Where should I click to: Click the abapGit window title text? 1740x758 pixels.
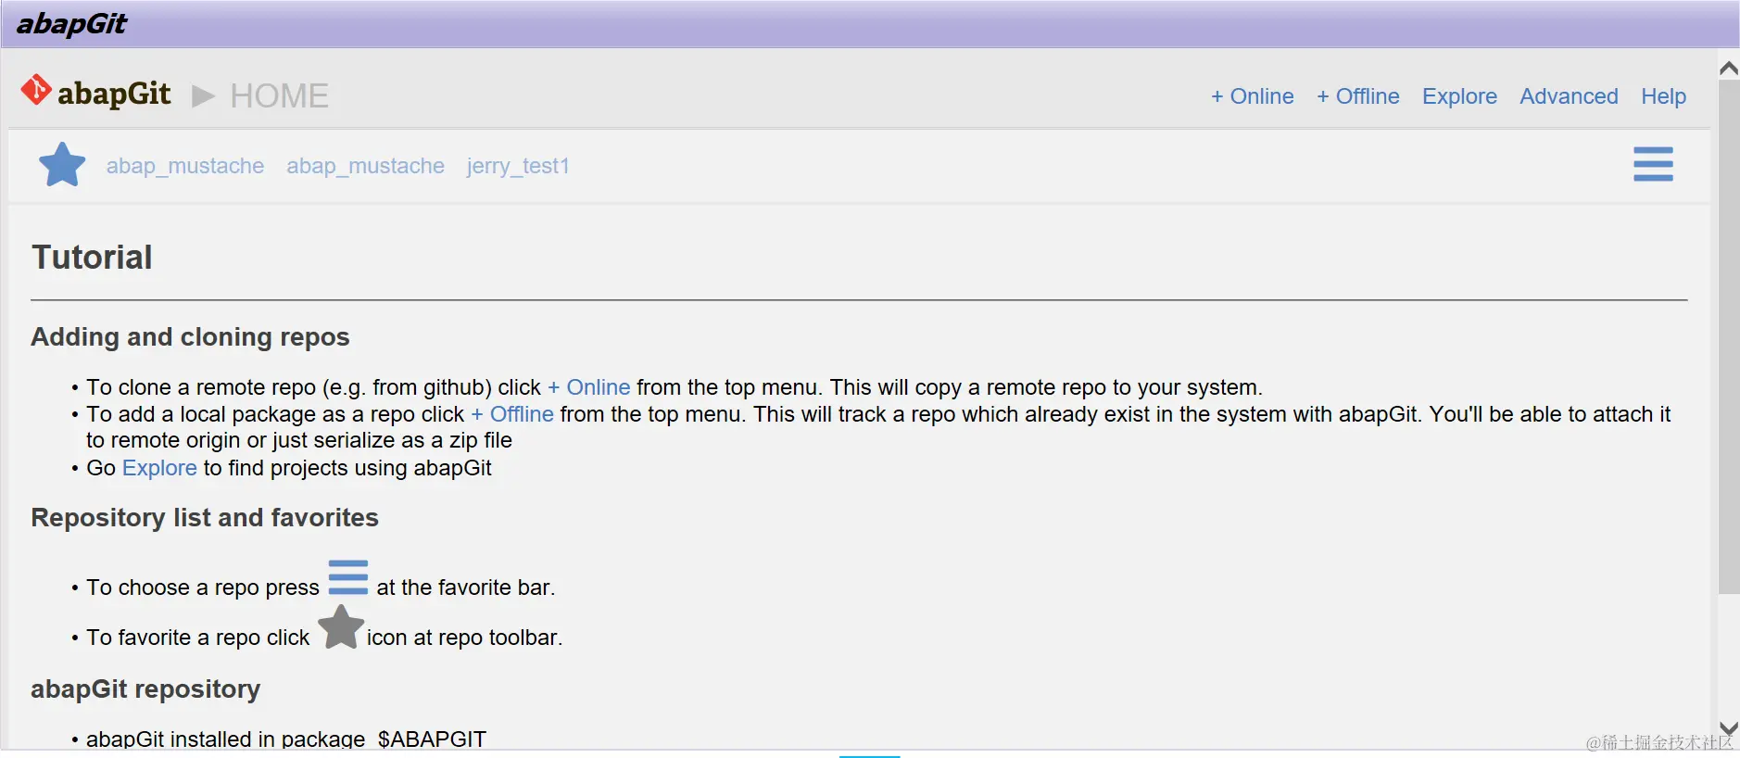[71, 24]
